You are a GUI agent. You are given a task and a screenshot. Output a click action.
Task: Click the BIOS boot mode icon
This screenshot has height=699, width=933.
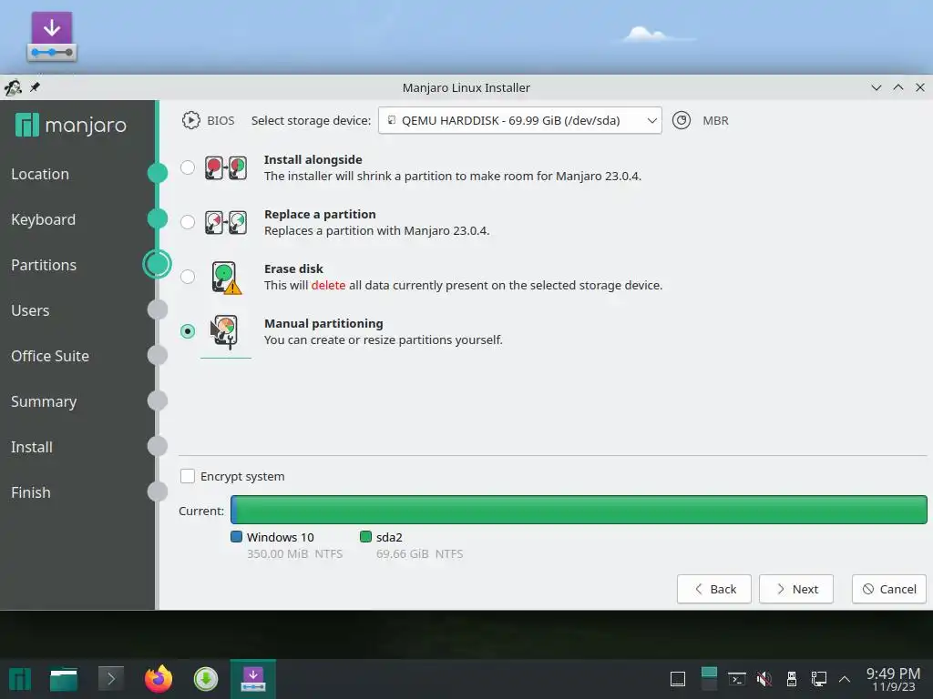click(191, 121)
